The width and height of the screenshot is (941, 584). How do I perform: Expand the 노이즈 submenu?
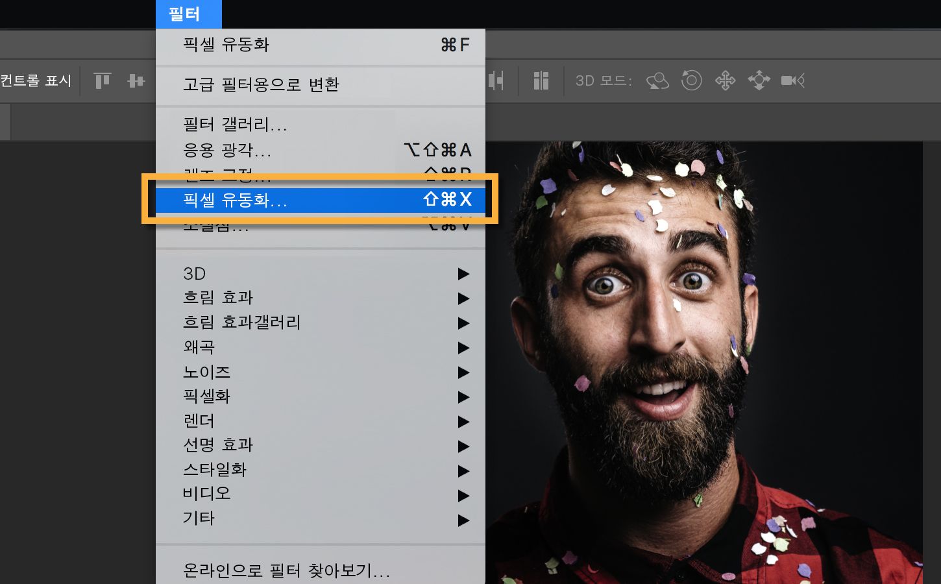pos(206,372)
